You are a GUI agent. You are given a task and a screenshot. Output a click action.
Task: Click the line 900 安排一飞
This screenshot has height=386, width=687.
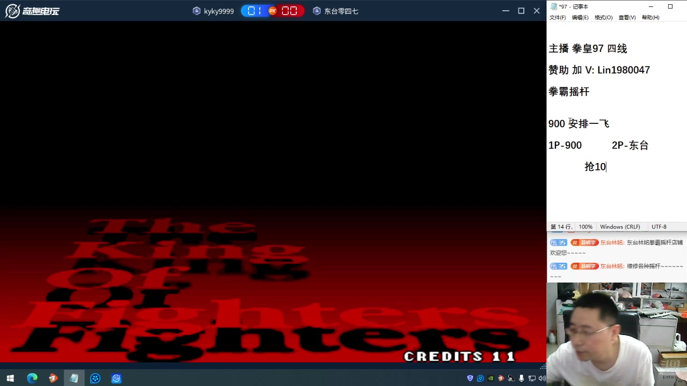pos(579,124)
